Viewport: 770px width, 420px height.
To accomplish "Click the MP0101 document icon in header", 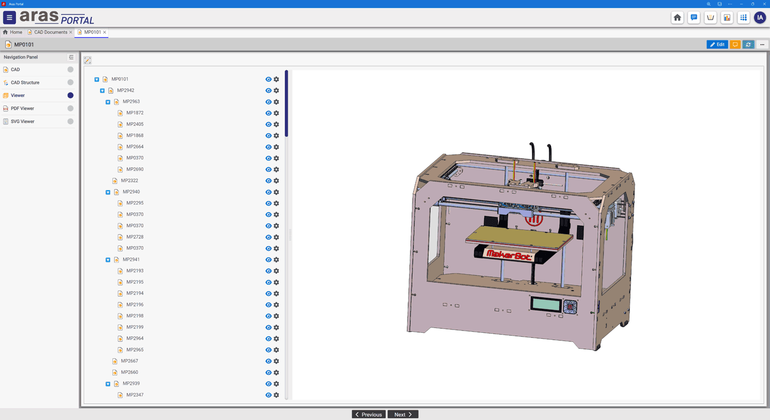I will click(8, 44).
